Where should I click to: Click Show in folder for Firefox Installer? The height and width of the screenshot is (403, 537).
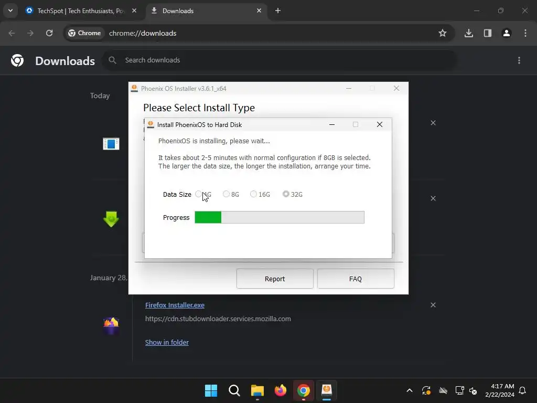167,342
